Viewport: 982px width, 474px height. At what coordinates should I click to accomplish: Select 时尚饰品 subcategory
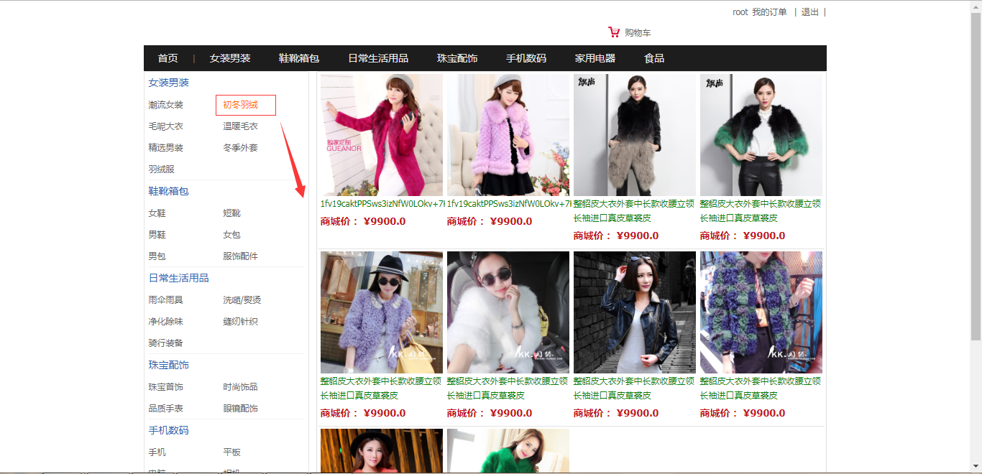coord(240,387)
